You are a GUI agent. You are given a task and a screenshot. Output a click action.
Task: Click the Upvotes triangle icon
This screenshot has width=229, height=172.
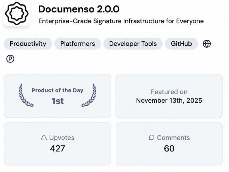point(44,137)
